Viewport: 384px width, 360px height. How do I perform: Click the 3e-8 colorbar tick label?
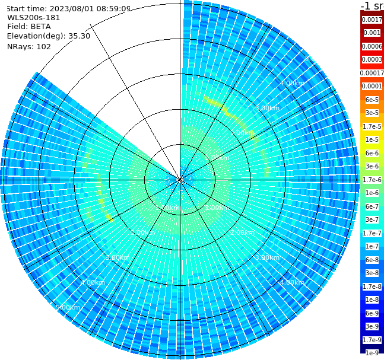coord(372,273)
